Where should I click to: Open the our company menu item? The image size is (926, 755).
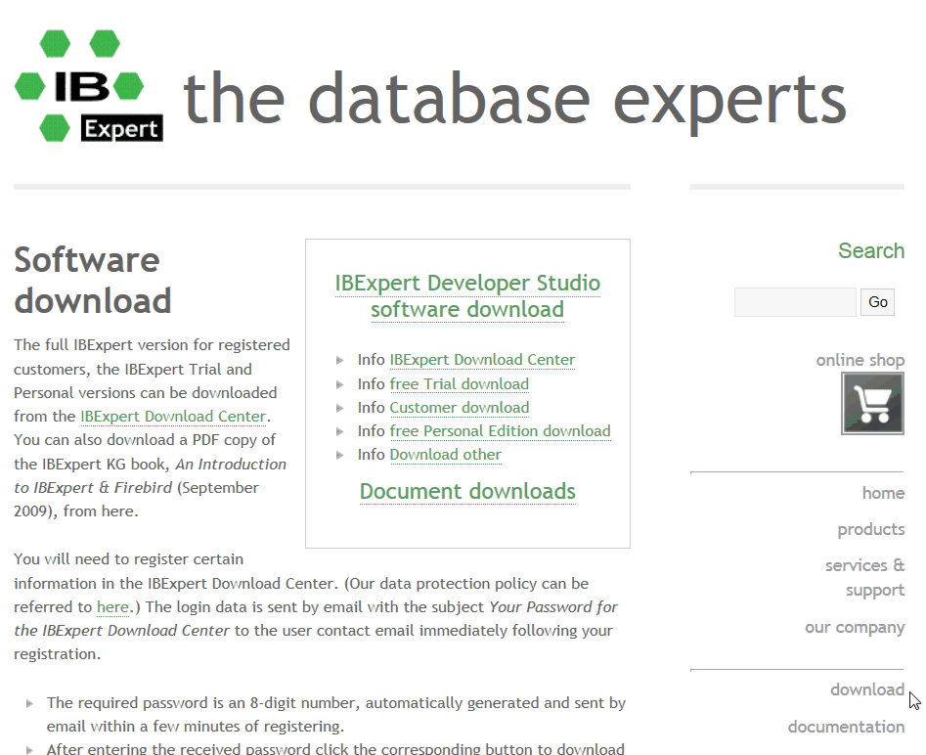coord(855,627)
